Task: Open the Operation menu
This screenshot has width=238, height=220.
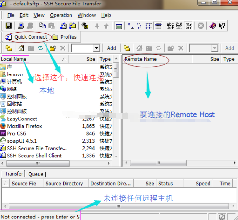Action: click(x=61, y=15)
